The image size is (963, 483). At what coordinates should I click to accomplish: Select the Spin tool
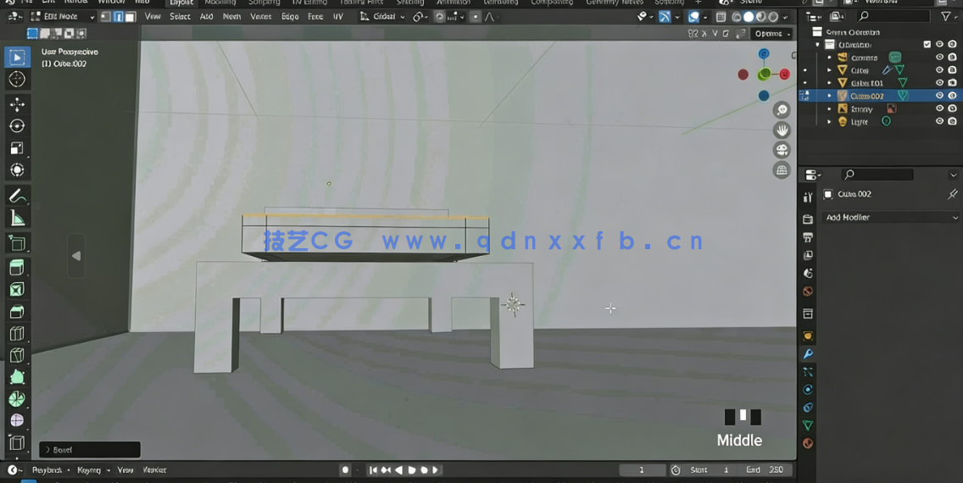[17, 399]
